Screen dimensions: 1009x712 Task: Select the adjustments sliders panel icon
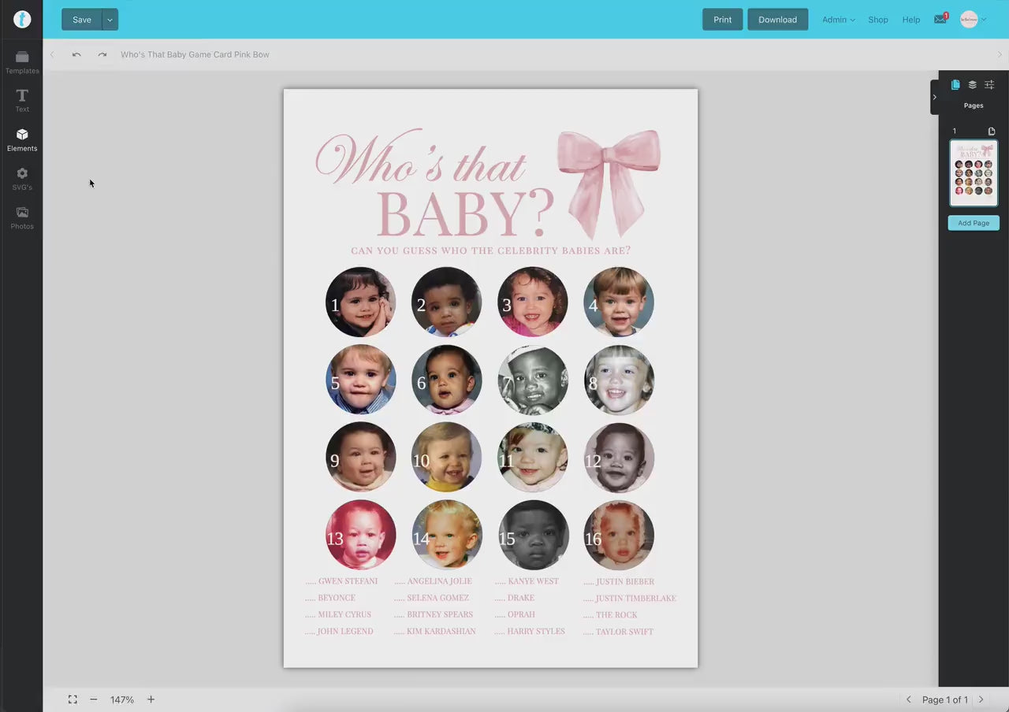(x=989, y=85)
